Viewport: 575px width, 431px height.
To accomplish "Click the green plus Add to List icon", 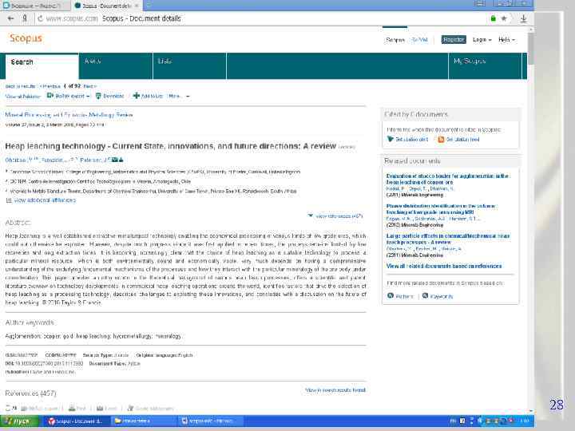I will [x=136, y=96].
